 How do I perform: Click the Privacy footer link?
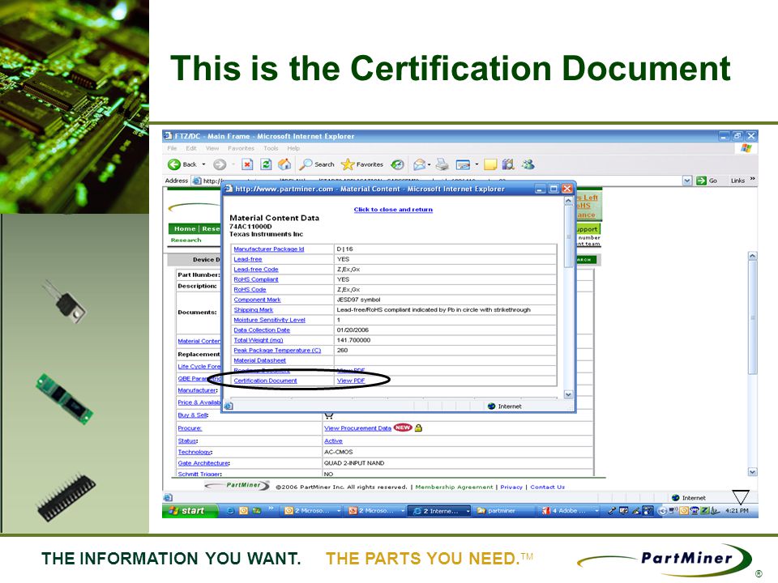pyautogui.click(x=511, y=487)
